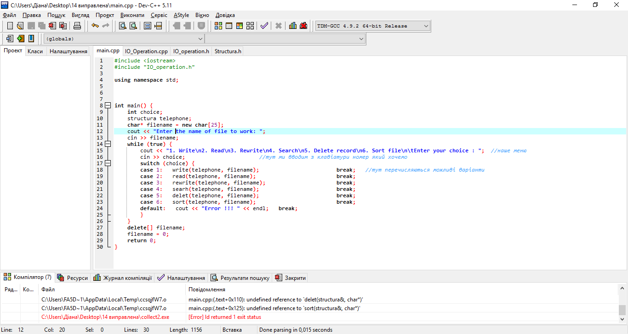Select the Компілятор (7) bottom tab
The width and height of the screenshot is (628, 334).
(28, 277)
